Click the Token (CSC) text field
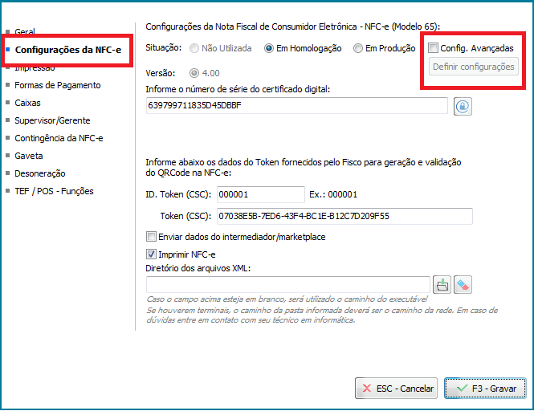The height and width of the screenshot is (411, 534). point(344,216)
